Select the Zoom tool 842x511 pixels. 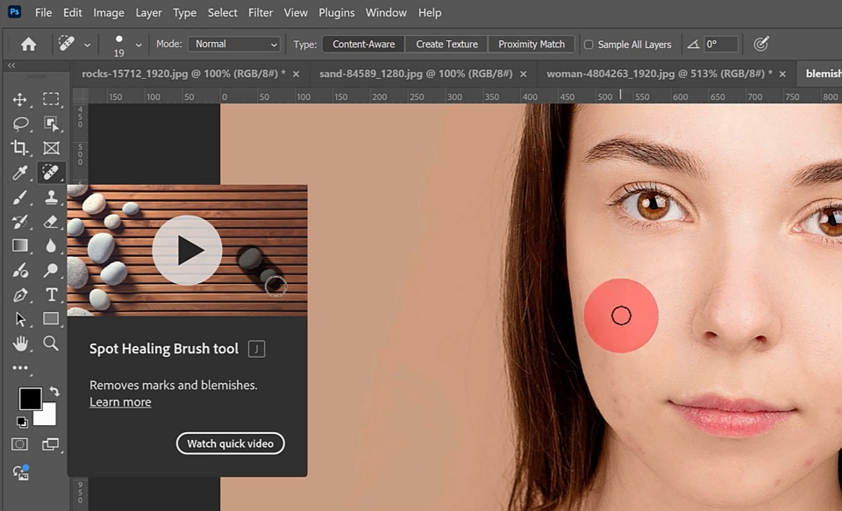pos(51,344)
